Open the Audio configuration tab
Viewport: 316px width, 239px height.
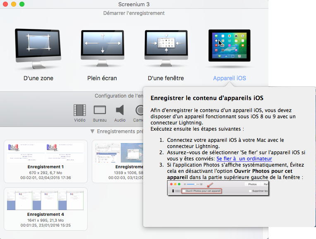click(x=120, y=113)
